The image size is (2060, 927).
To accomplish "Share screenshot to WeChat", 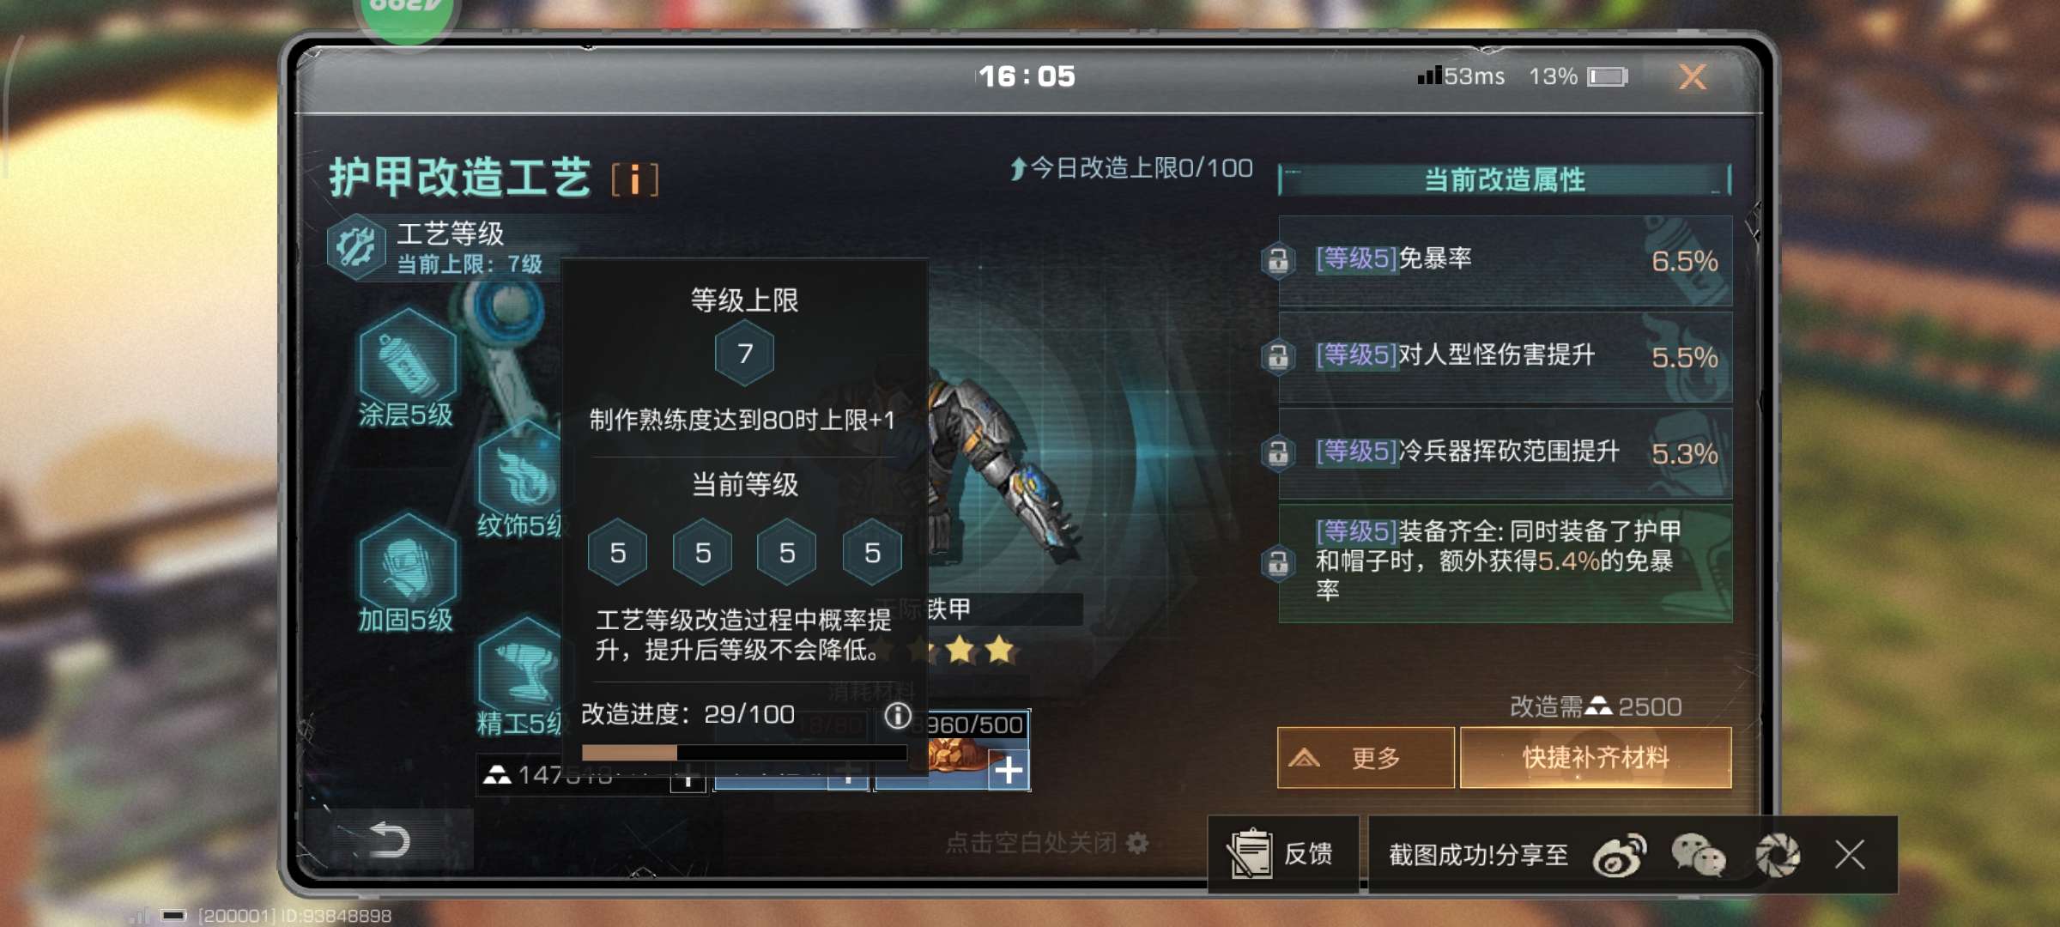I will coord(1698,855).
